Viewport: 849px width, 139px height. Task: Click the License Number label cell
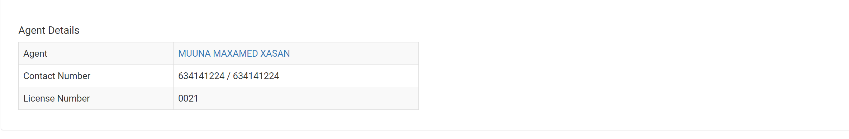(96, 98)
